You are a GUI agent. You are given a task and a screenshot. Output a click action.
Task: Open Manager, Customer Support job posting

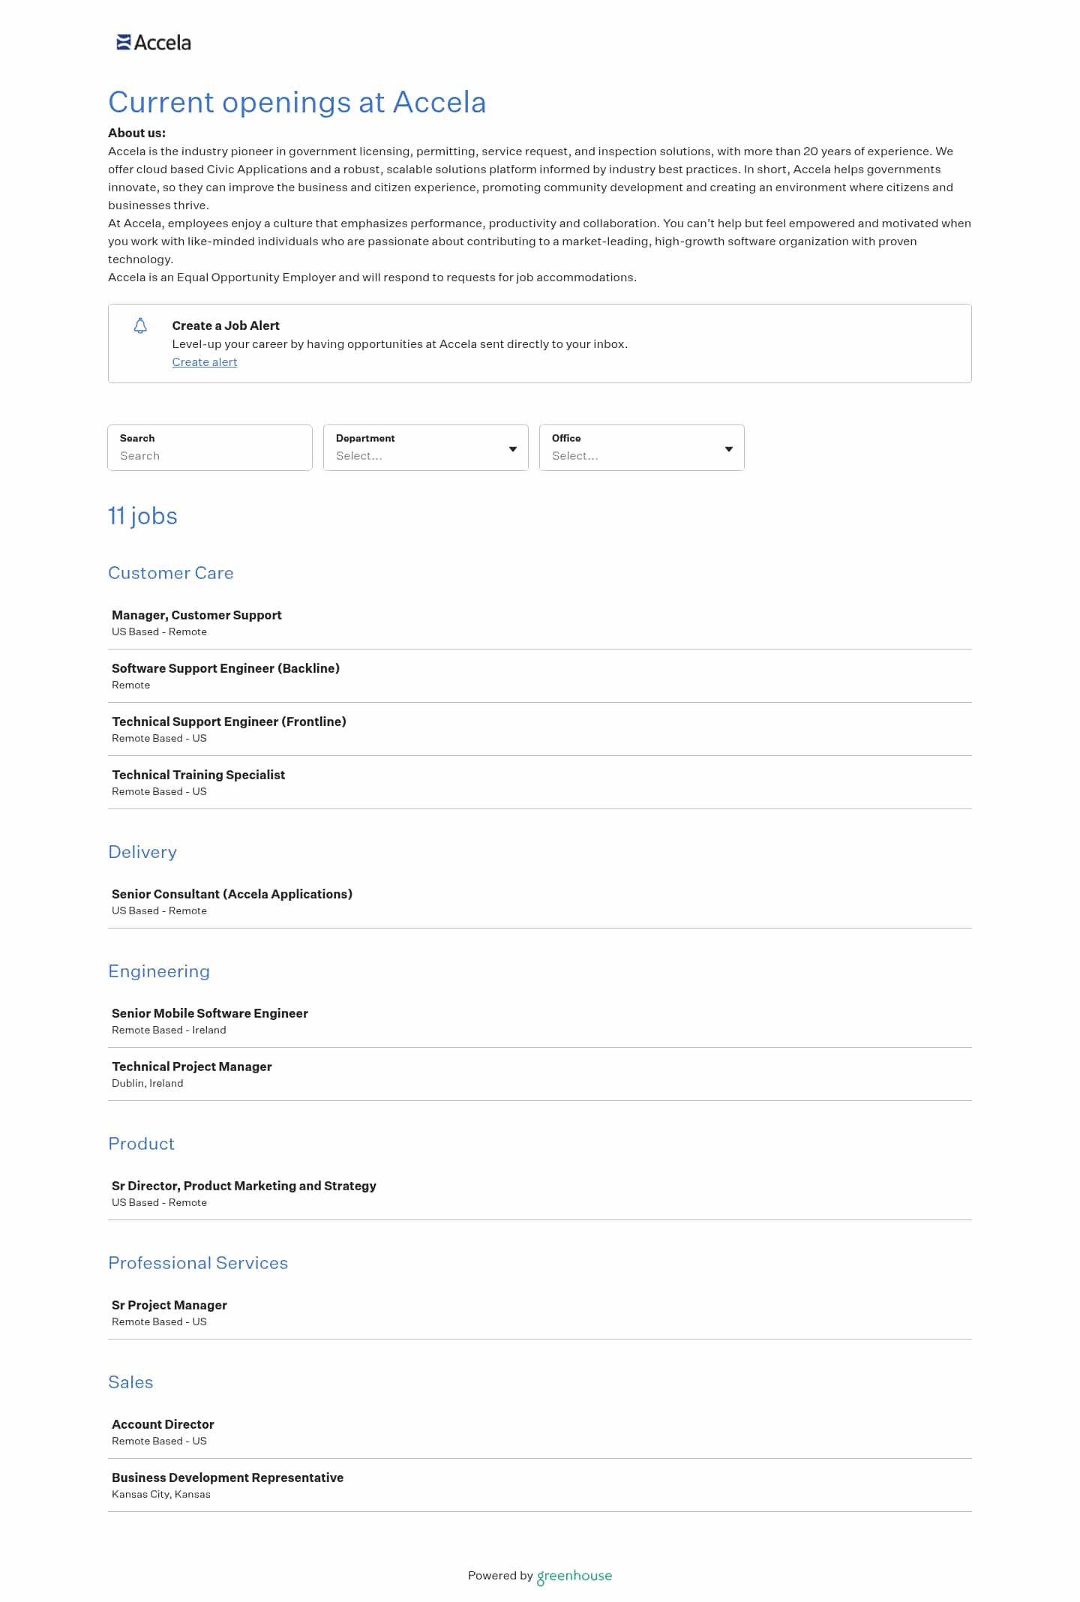pyautogui.click(x=196, y=615)
